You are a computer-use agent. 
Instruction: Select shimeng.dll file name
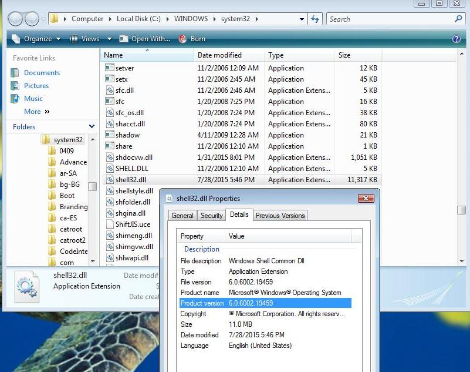point(134,236)
